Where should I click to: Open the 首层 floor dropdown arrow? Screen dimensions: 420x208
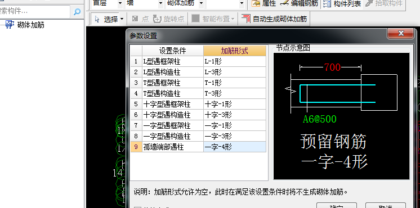[x=120, y=3]
